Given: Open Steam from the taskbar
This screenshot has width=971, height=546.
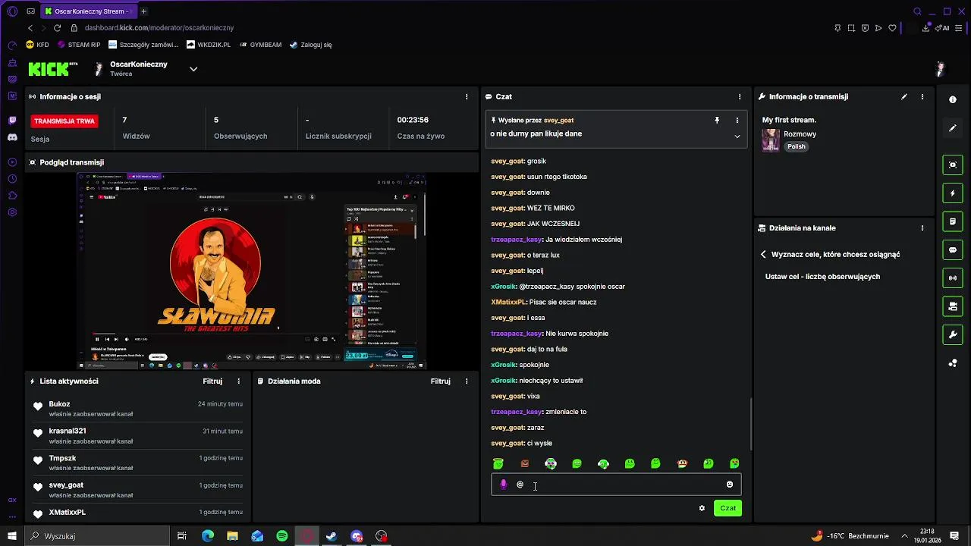Looking at the screenshot, I should click(332, 536).
